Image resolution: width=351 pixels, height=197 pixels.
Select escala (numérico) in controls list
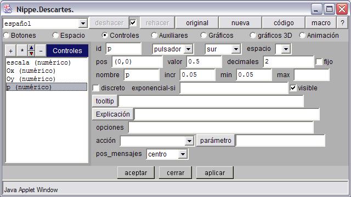(47, 62)
